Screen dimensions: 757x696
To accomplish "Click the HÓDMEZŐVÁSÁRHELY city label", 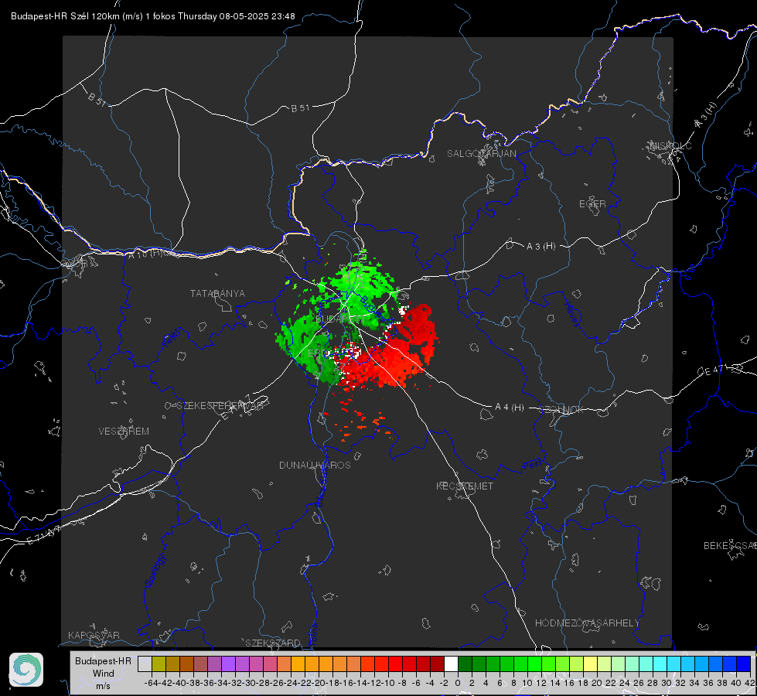I will [587, 623].
